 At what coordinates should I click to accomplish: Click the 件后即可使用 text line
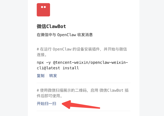click(x=49, y=96)
